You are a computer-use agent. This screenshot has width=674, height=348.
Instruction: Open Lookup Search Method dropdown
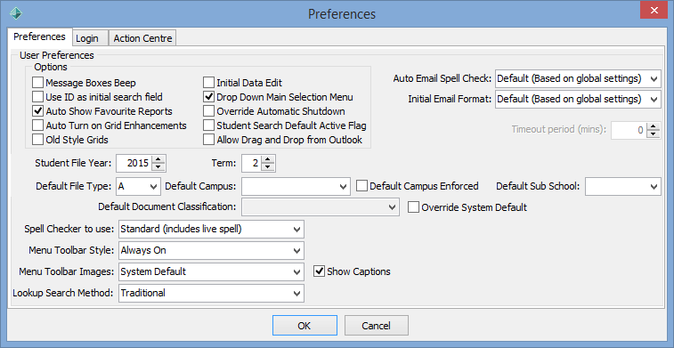[211, 293]
